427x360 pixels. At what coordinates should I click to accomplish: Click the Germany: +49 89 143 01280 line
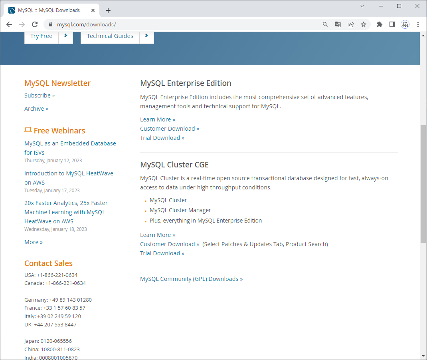click(58, 300)
